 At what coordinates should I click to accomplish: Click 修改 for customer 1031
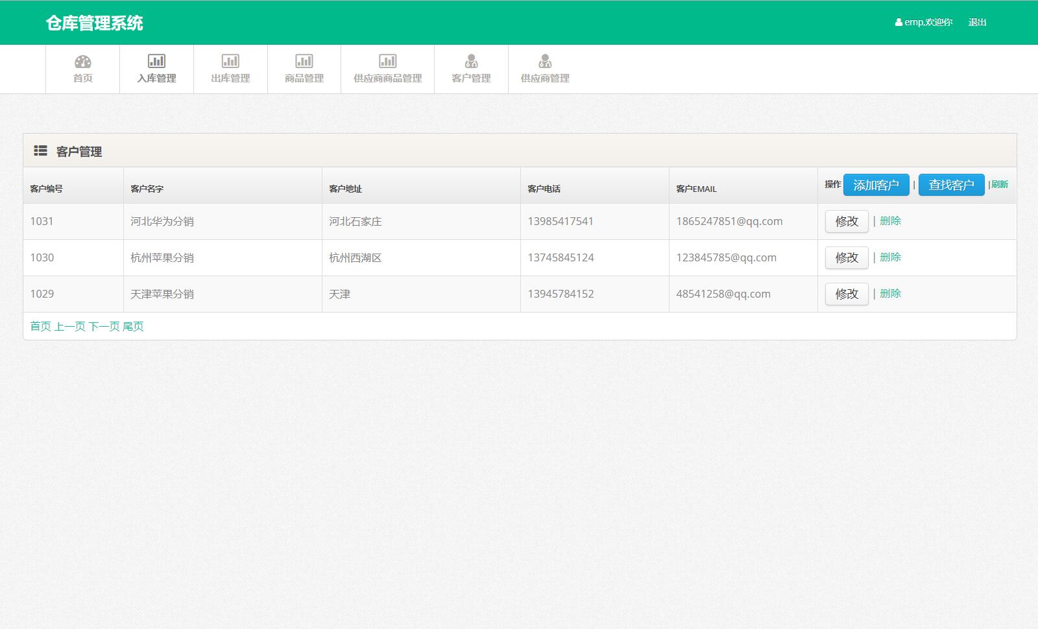click(847, 221)
